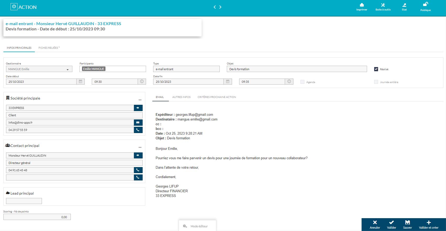The height and width of the screenshot is (231, 446).
Task: Open calendar picker for Date début
Action: pos(80,82)
